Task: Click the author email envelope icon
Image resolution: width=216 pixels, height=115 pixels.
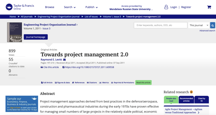Action: (x=65, y=60)
